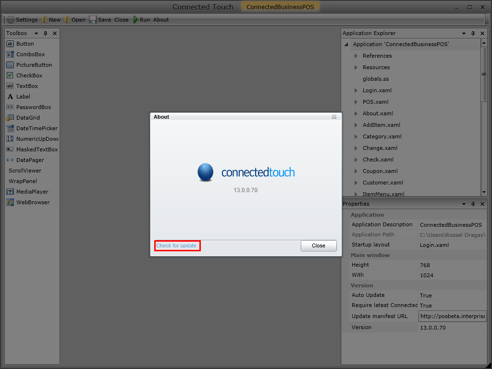Close the Application Explorer panel

[x=482, y=33]
